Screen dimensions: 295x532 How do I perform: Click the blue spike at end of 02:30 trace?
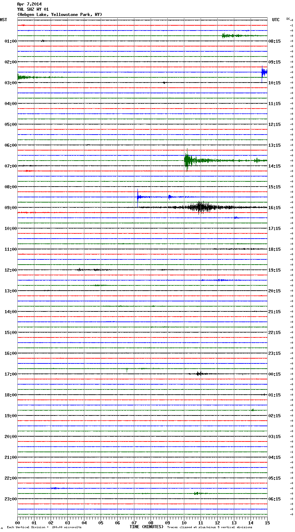coord(264,72)
